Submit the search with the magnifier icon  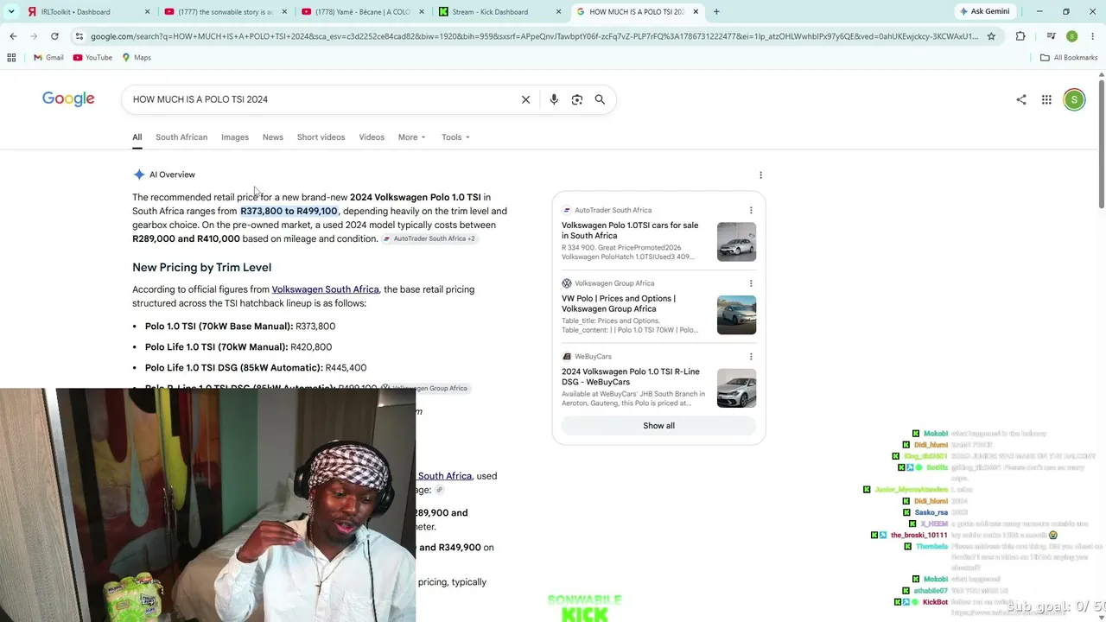(x=600, y=99)
